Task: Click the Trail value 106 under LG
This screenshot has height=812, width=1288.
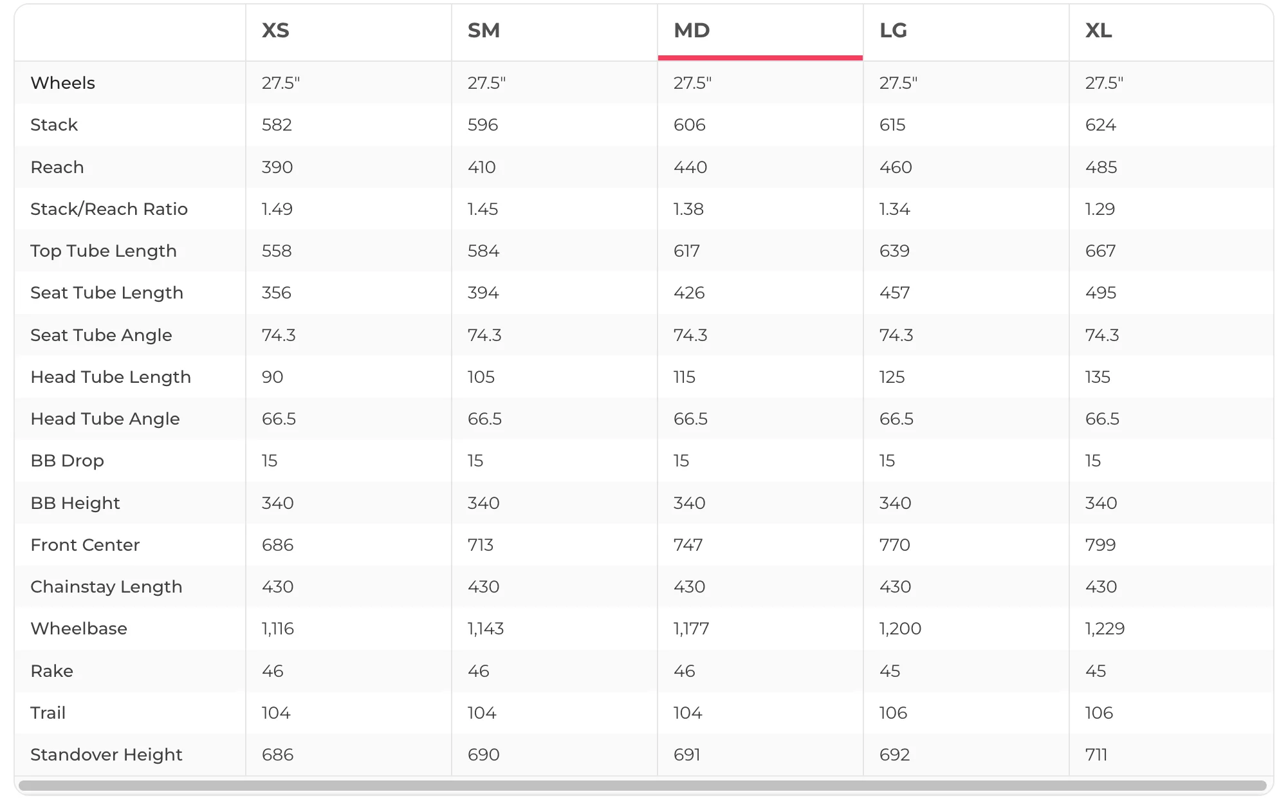Action: 893,713
